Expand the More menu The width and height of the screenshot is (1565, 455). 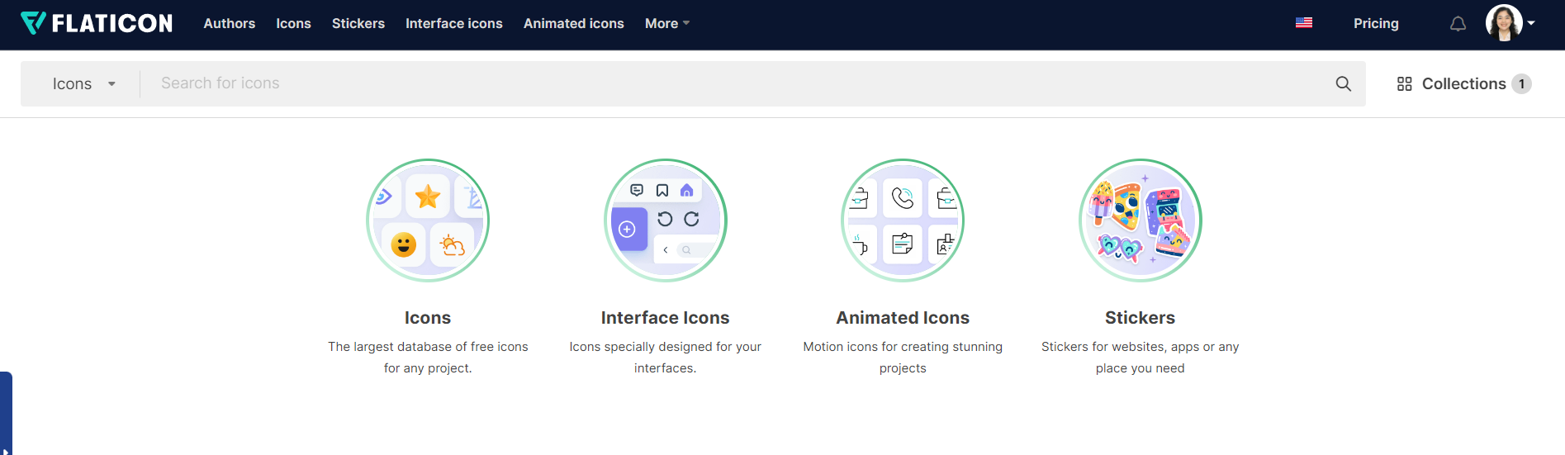pyautogui.click(x=666, y=23)
